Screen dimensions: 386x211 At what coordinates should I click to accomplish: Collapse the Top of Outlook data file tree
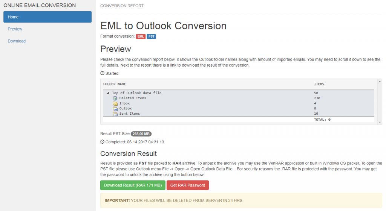click(108, 93)
